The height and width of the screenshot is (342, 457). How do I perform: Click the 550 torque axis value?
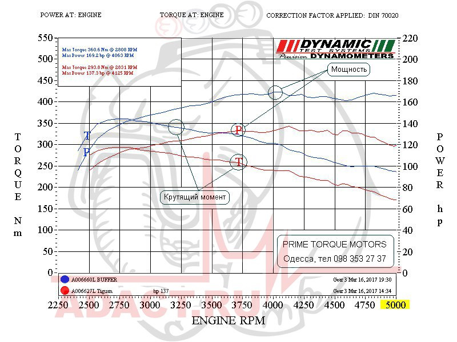point(46,38)
